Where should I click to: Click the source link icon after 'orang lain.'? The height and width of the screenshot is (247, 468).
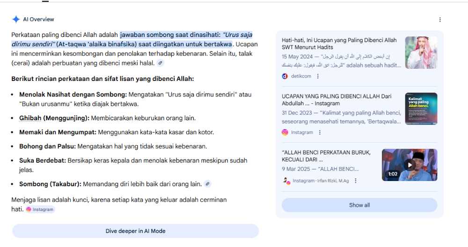(207, 184)
